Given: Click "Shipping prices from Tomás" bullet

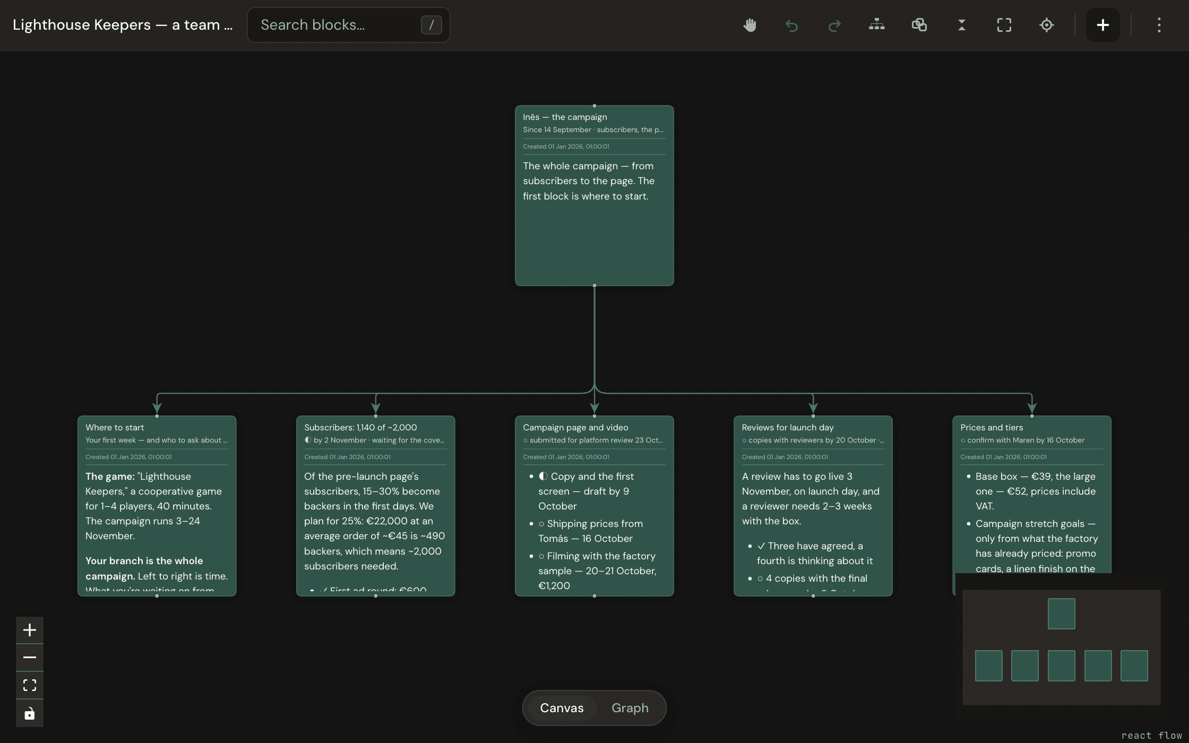Looking at the screenshot, I should (591, 531).
